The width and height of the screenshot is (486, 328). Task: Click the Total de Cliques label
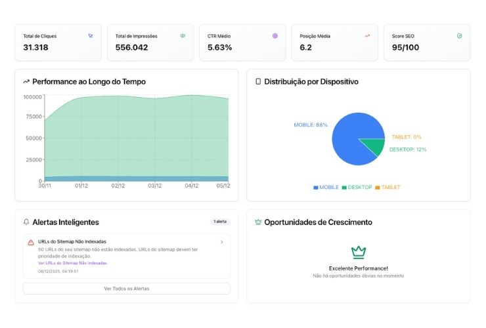[39, 36]
